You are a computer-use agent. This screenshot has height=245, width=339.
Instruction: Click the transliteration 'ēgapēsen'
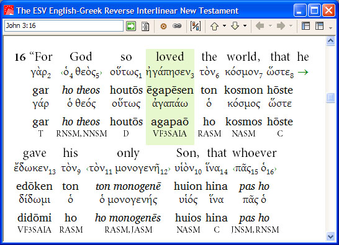pyautogui.click(x=170, y=90)
